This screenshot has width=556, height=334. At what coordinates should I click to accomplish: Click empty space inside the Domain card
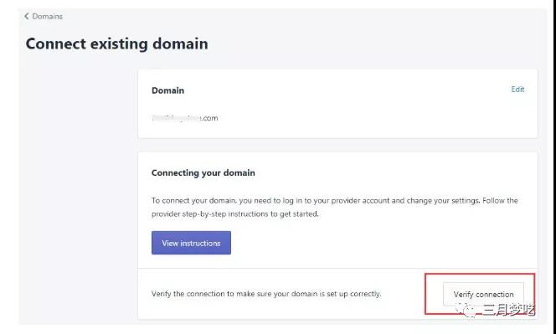pyautogui.click(x=354, y=114)
